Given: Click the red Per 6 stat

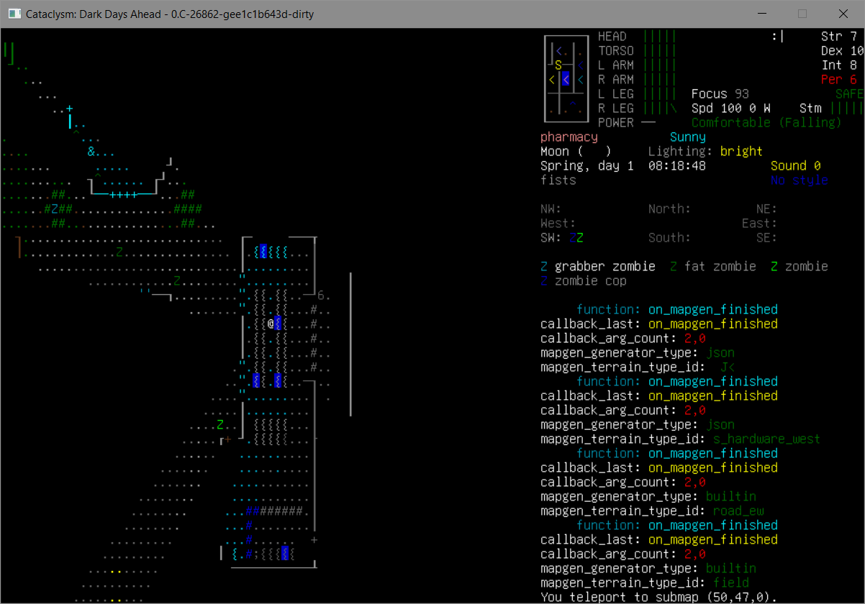Looking at the screenshot, I should coord(839,79).
